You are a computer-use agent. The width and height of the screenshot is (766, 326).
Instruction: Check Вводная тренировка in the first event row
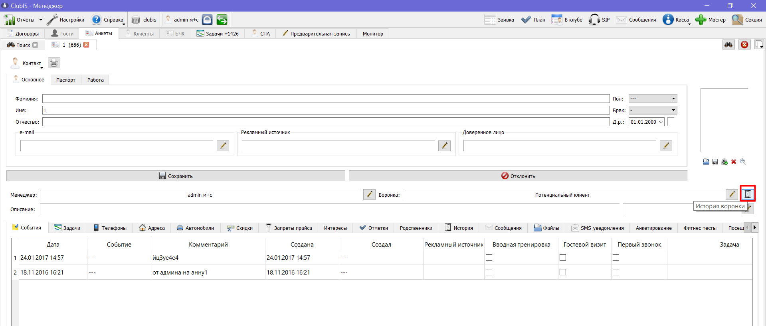[489, 257]
